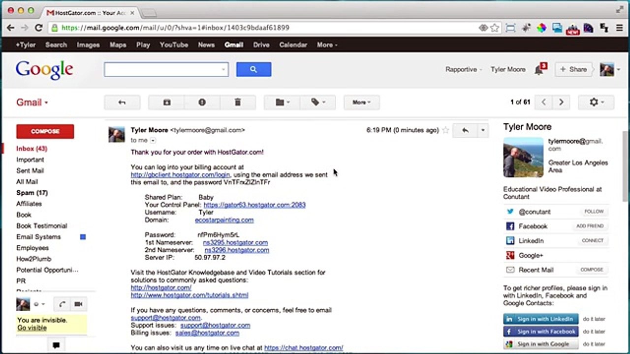Open the More actions dropdown
The height and width of the screenshot is (354, 630).
(361, 102)
